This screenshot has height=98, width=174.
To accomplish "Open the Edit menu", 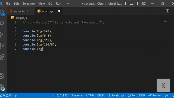I will (16, 4).
